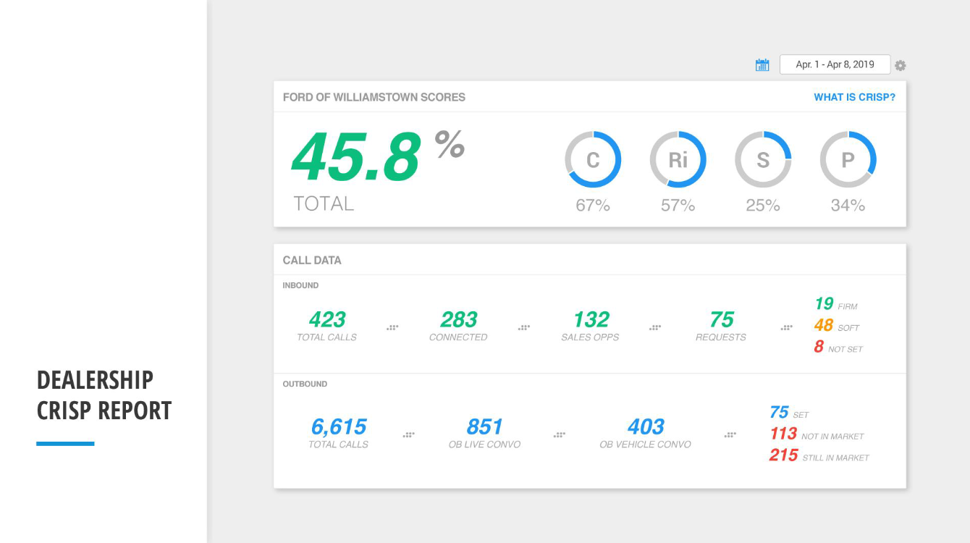Click the trend icon beside inbound Total Calls

(x=392, y=327)
